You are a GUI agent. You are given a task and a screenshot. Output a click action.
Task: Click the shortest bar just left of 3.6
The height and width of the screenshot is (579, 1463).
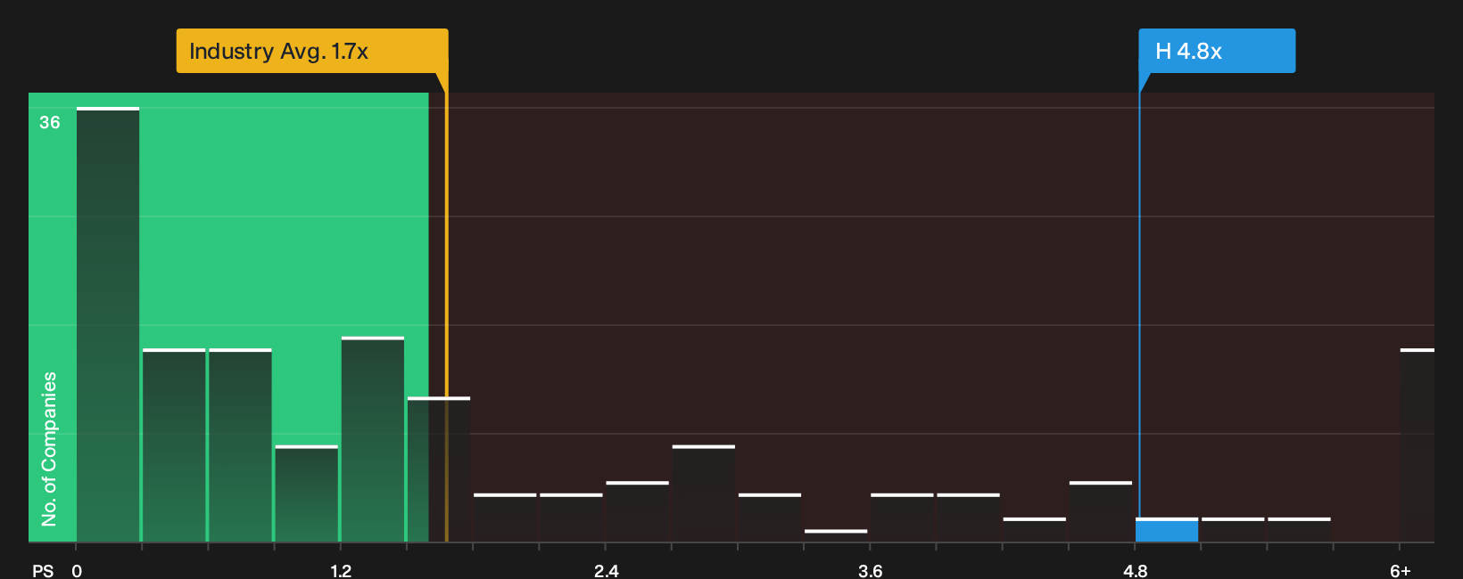point(836,535)
